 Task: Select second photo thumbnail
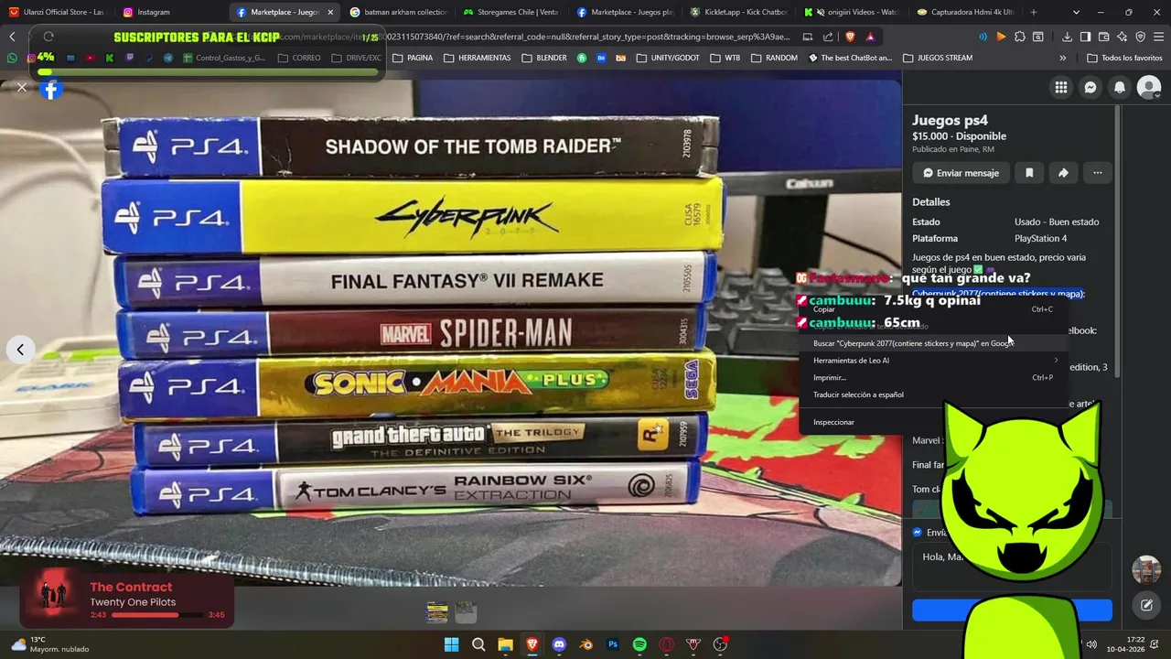click(x=466, y=612)
